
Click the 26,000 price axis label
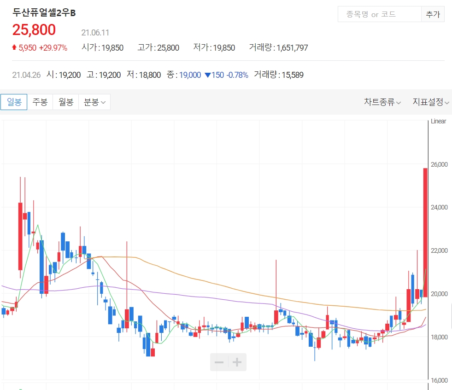tap(439, 164)
